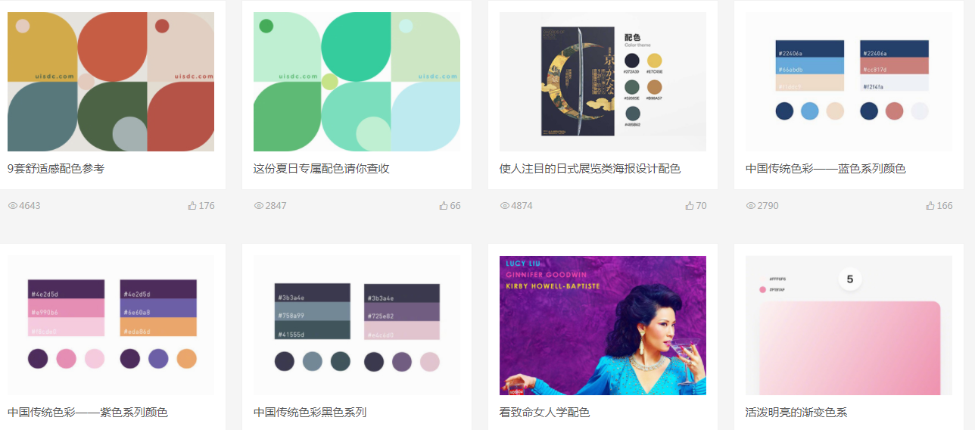
Task: Click the green summer palette thumbnail
Action: click(x=357, y=82)
